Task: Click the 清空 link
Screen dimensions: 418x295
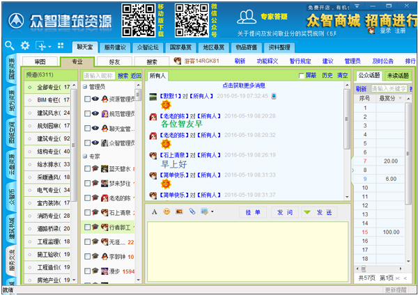Action: click(x=342, y=76)
